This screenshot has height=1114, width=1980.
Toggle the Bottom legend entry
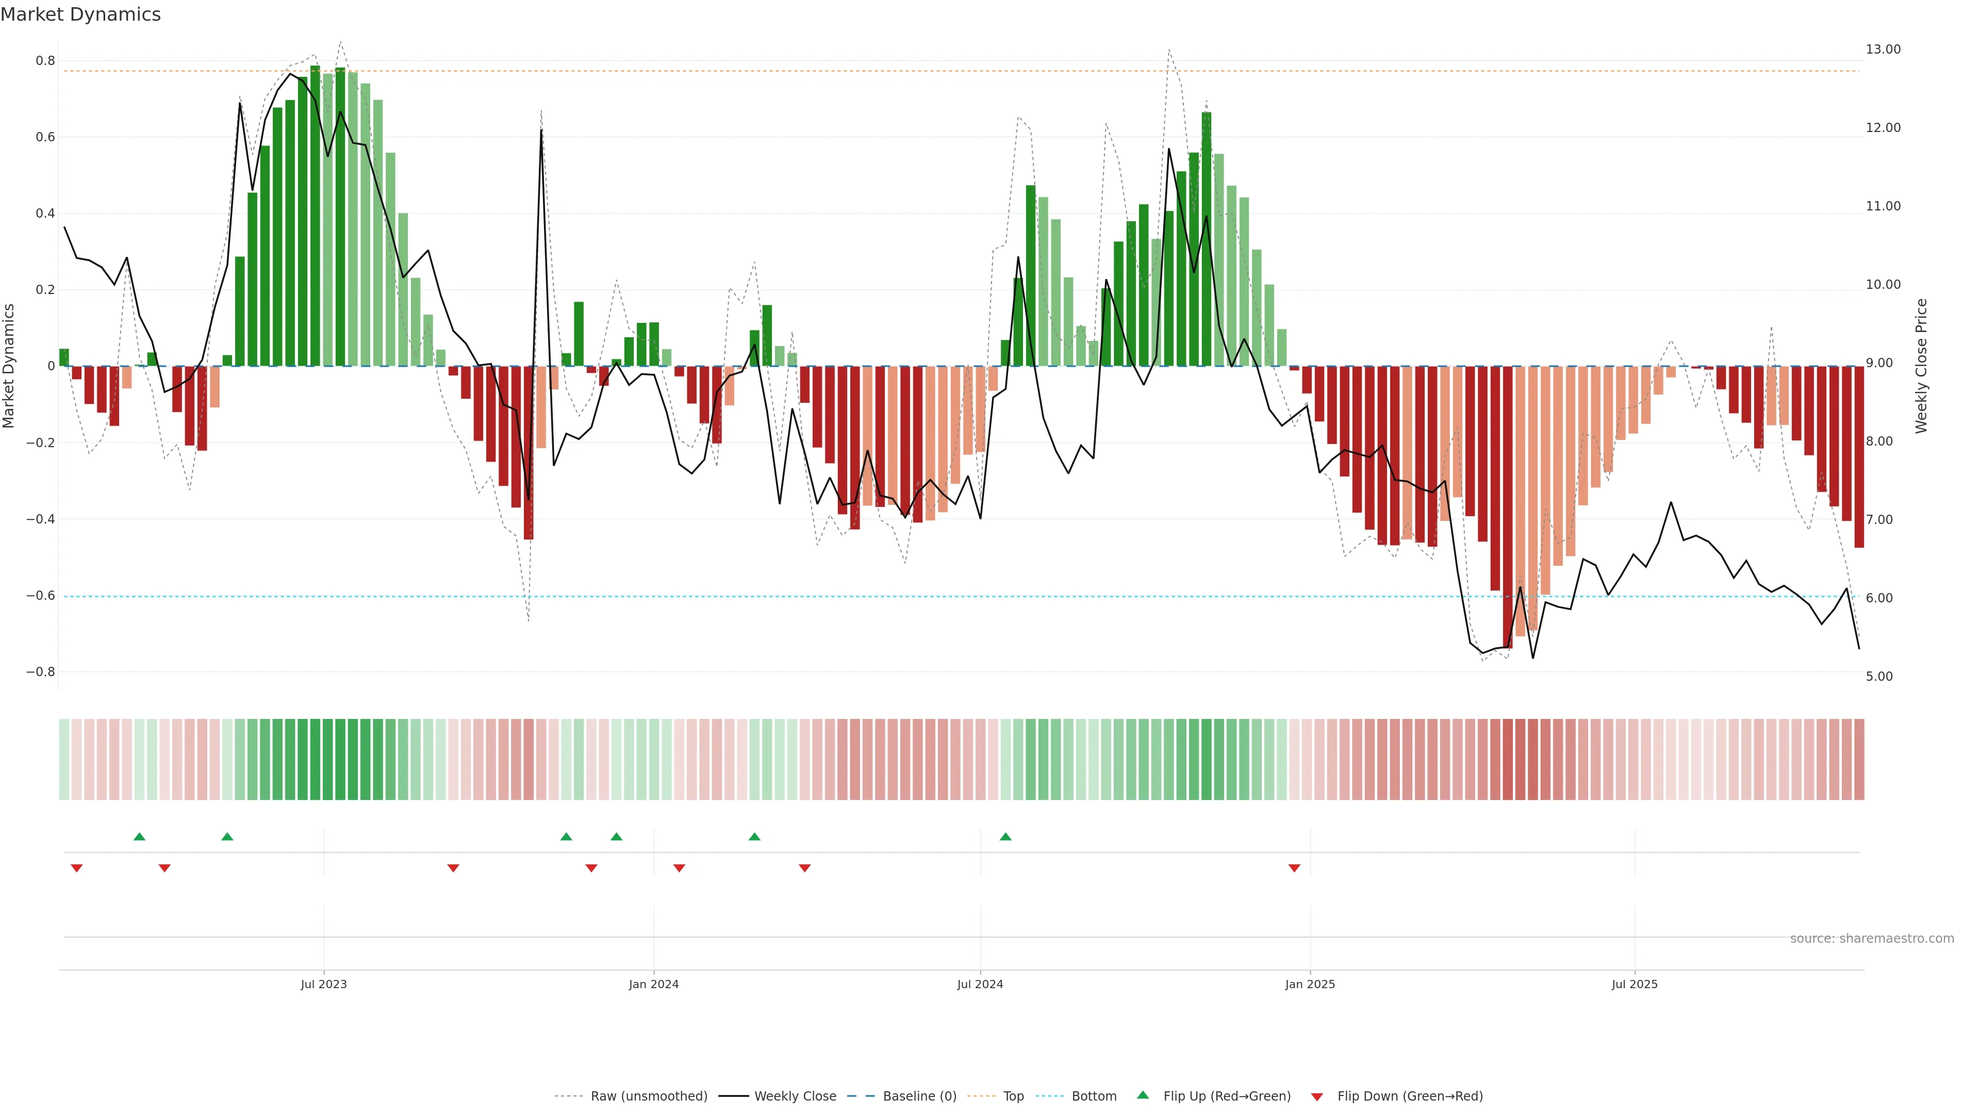1094,1096
